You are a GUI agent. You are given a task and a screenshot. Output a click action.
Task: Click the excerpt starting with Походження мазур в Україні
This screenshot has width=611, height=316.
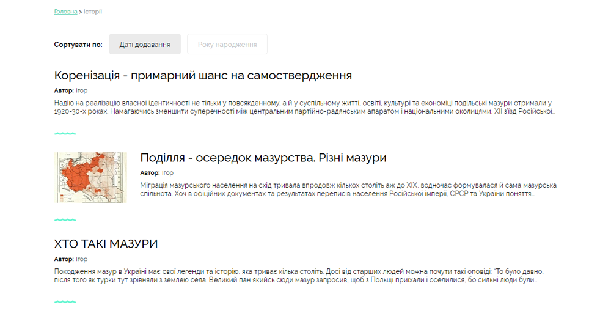299,276
